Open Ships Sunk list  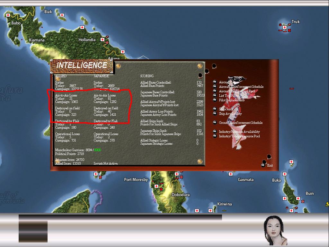coord(226,109)
